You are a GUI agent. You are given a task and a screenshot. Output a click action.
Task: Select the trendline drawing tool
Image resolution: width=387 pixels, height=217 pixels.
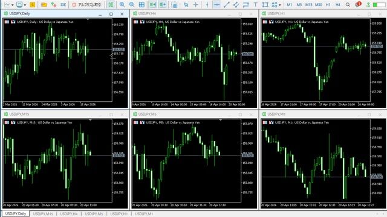[x=226, y=4]
